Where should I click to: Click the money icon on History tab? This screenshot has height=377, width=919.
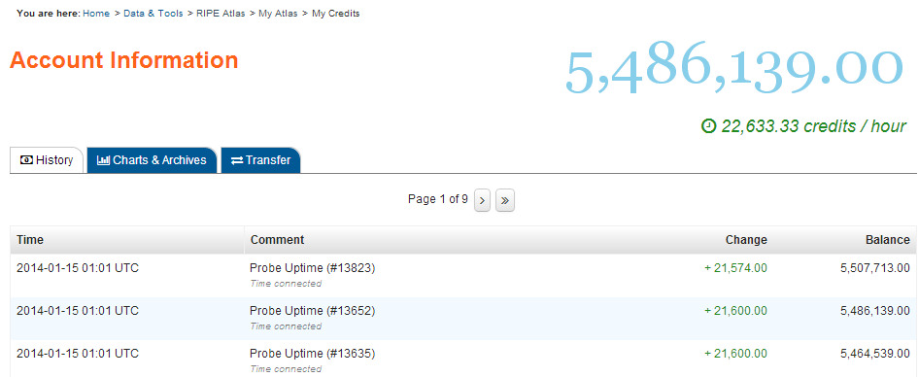(26, 160)
